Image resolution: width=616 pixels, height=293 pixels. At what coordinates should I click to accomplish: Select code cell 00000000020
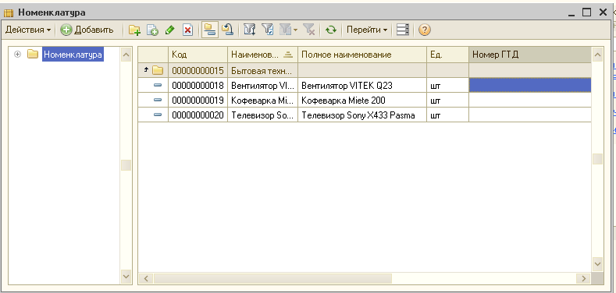coord(198,115)
